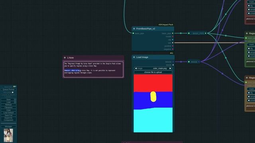Collapse the green Regional node title dot
Screen dimensions: 255x143
tap(247, 33)
